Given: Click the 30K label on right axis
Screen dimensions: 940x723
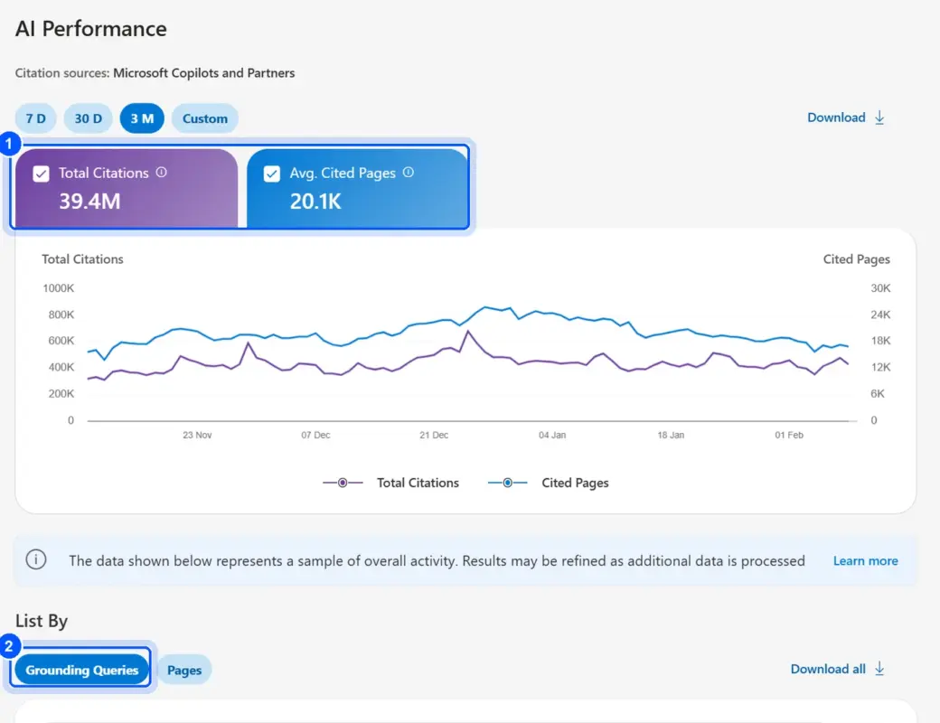Looking at the screenshot, I should pos(880,288).
